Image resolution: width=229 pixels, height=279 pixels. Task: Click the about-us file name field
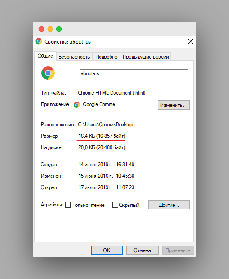click(134, 74)
